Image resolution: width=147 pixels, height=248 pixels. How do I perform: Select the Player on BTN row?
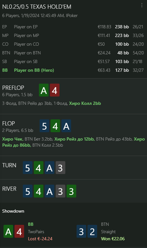click(73, 53)
